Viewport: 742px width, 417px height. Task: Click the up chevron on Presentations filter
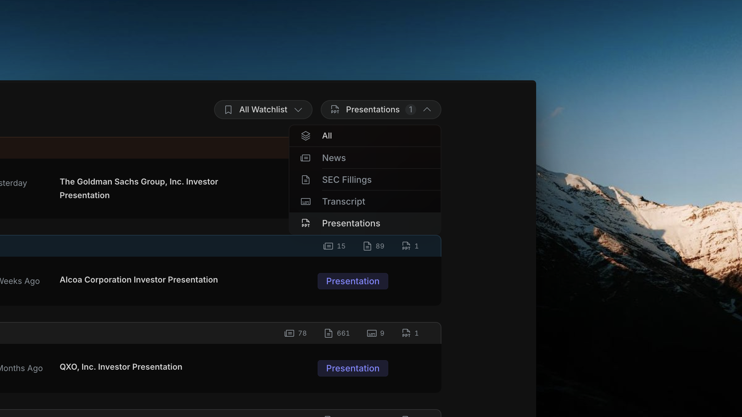coord(427,109)
